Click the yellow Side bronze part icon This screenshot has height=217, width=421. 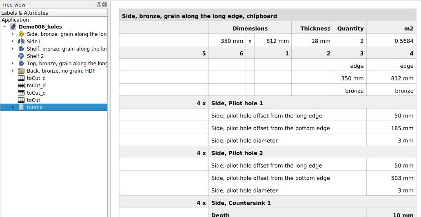point(21,34)
